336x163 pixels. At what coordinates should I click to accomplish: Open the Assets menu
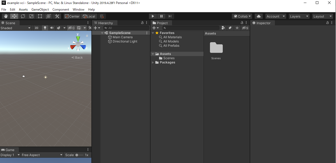[23, 9]
